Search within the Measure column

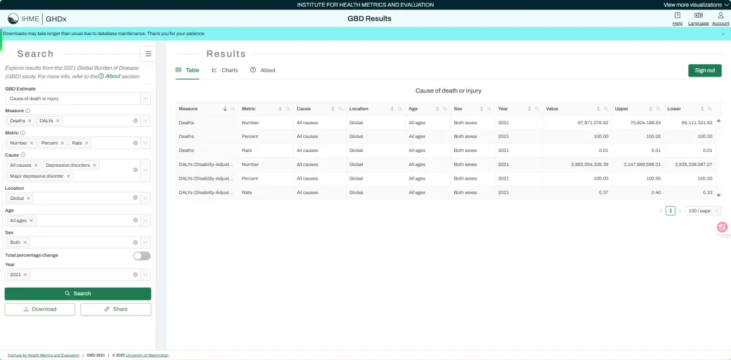[233, 109]
